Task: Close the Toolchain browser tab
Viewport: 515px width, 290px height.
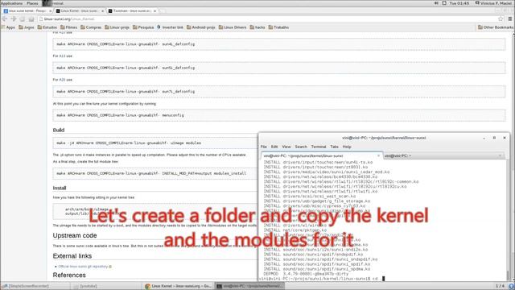Action: click(154, 10)
